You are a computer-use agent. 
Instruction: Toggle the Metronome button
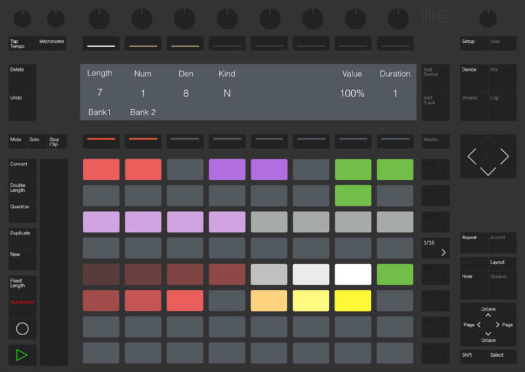point(52,43)
